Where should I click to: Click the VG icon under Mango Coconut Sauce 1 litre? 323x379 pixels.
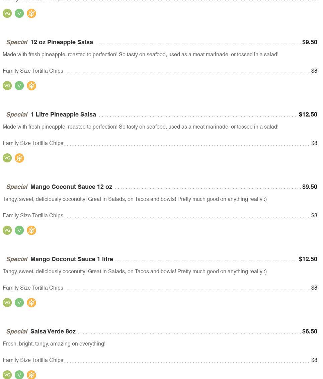click(x=7, y=303)
